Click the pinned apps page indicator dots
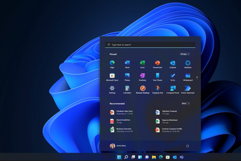Screen dimensions: 241x161 [197, 78]
